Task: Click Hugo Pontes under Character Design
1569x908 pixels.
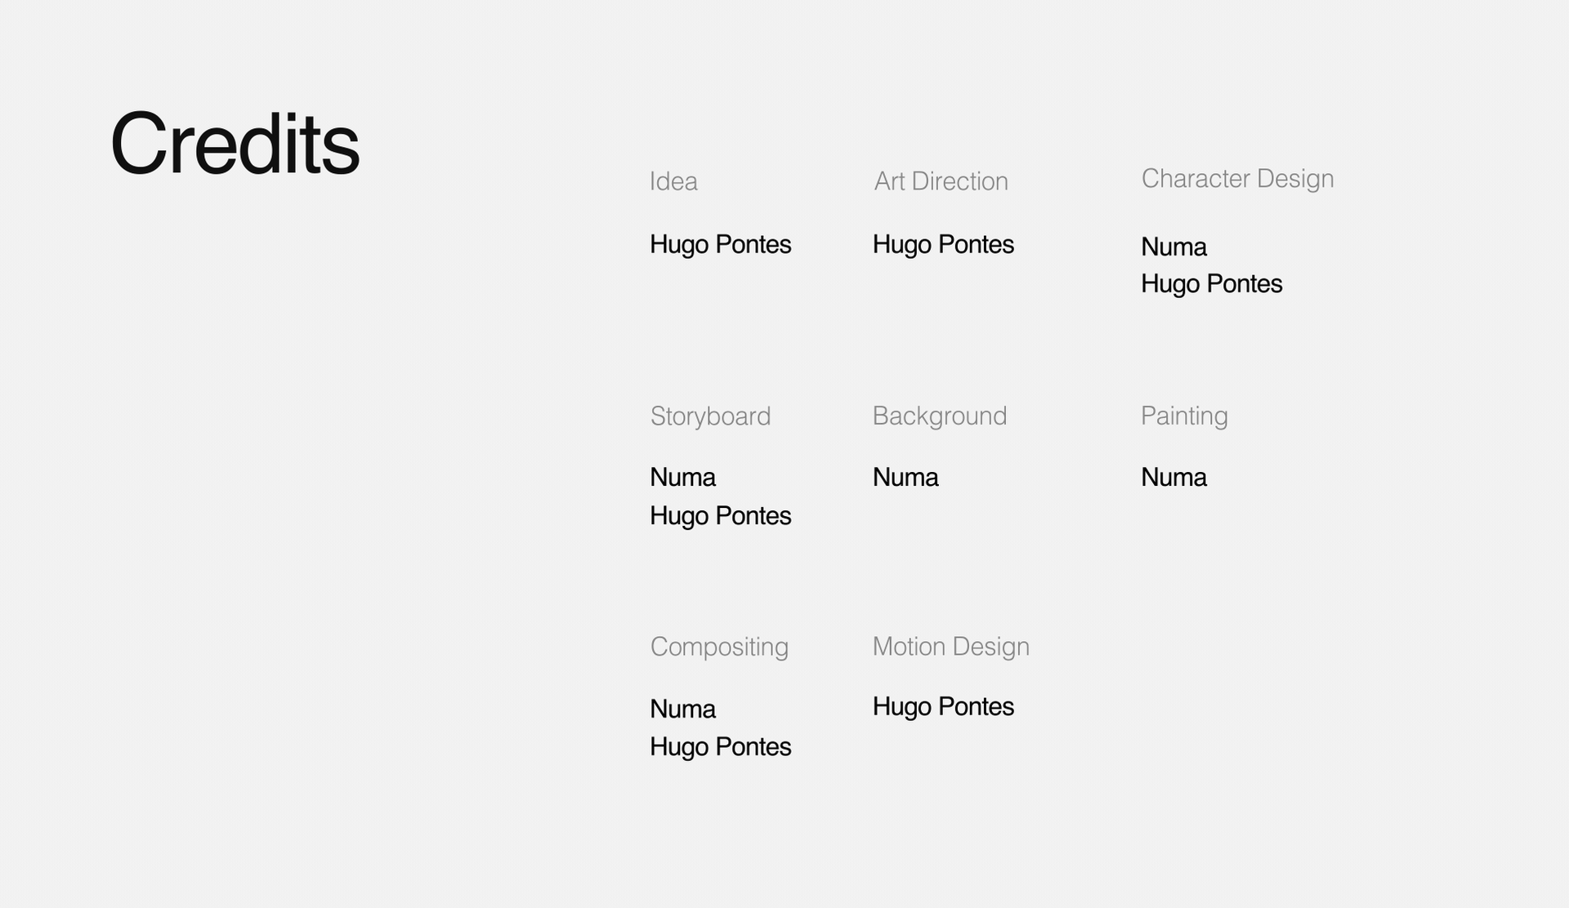Action: pos(1211,283)
